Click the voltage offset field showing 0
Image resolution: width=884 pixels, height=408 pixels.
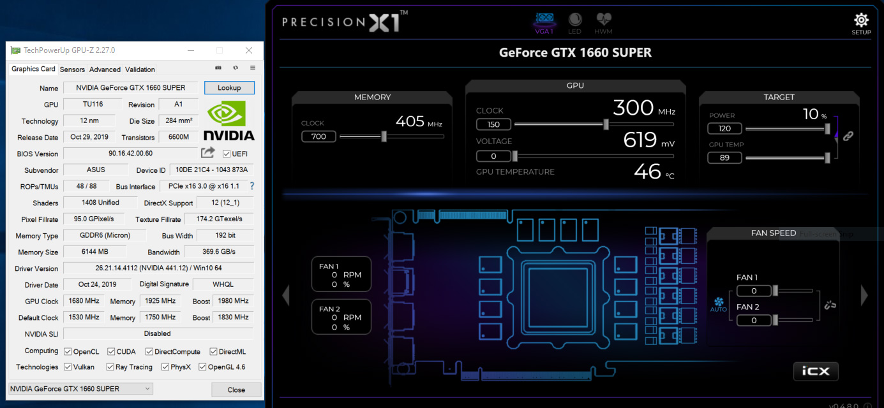click(x=493, y=156)
